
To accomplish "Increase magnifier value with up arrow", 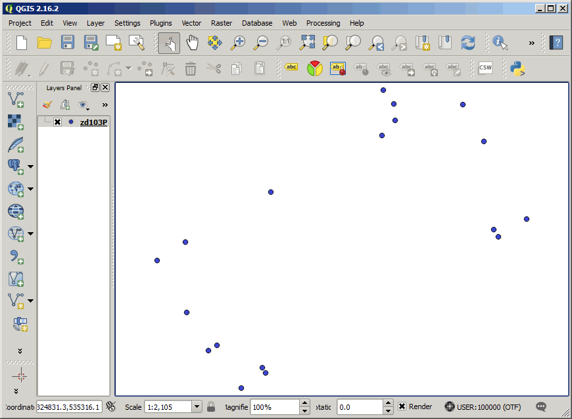I will (304, 403).
